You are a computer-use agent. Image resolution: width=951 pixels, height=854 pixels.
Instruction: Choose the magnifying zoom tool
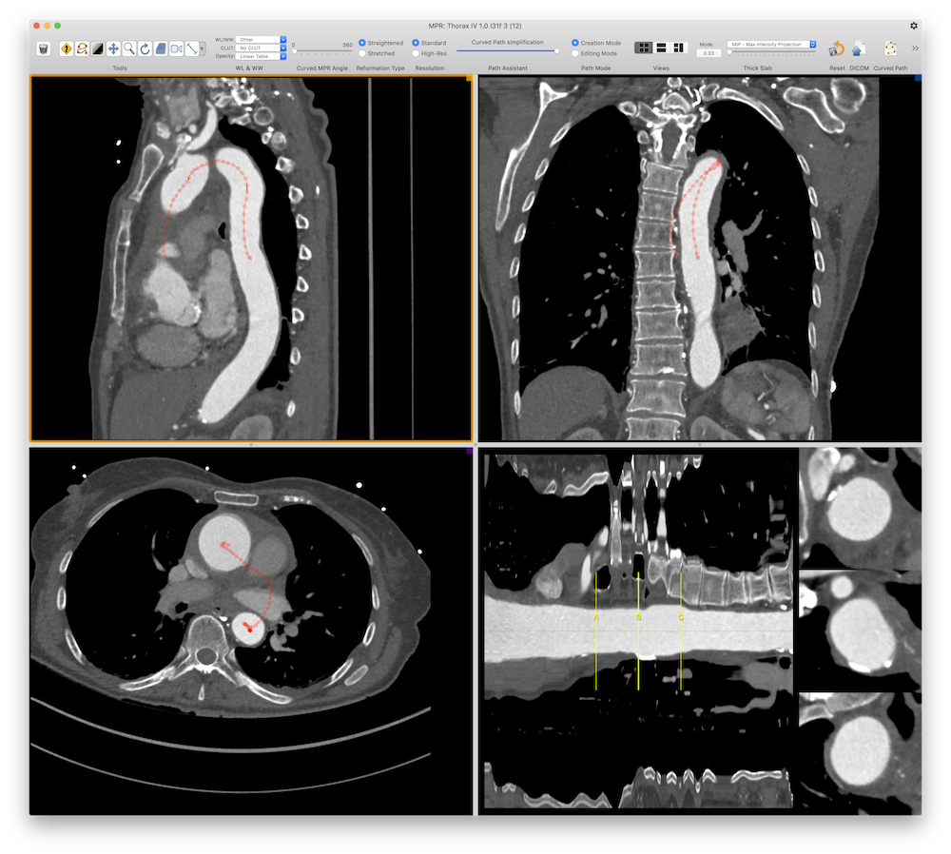click(128, 49)
